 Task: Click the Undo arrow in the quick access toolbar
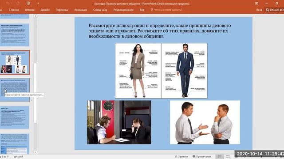click(8, 3)
